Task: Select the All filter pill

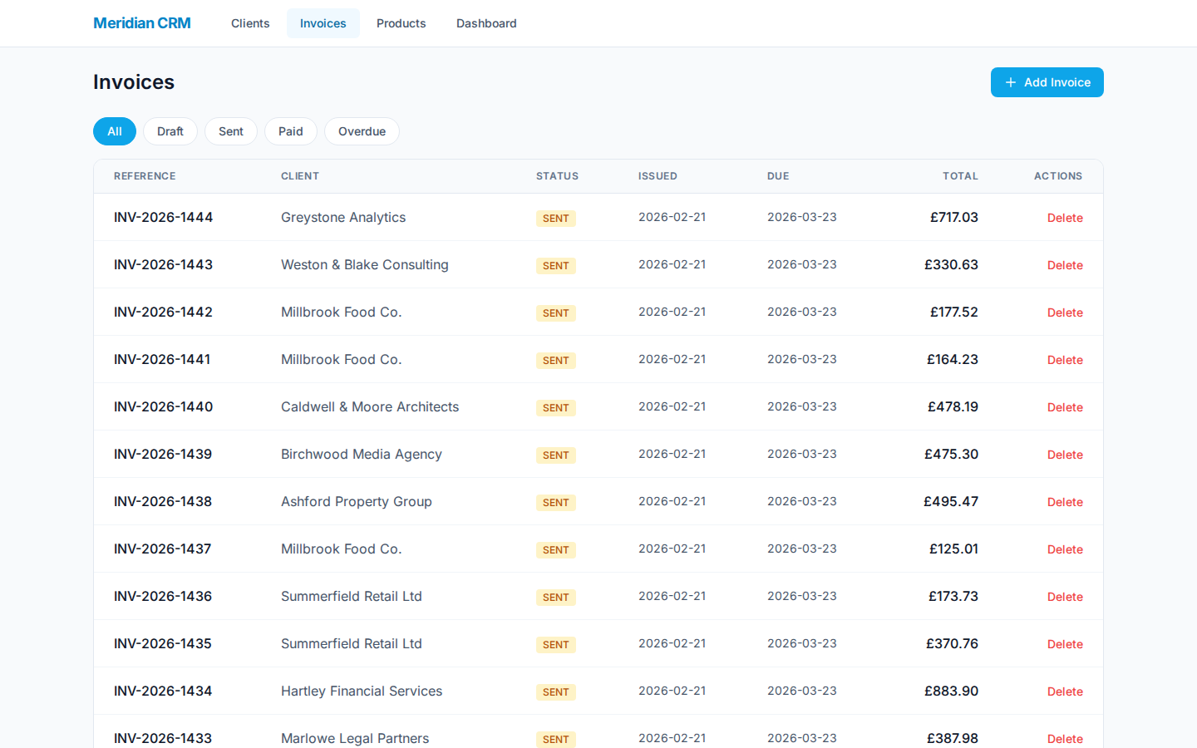Action: click(115, 131)
